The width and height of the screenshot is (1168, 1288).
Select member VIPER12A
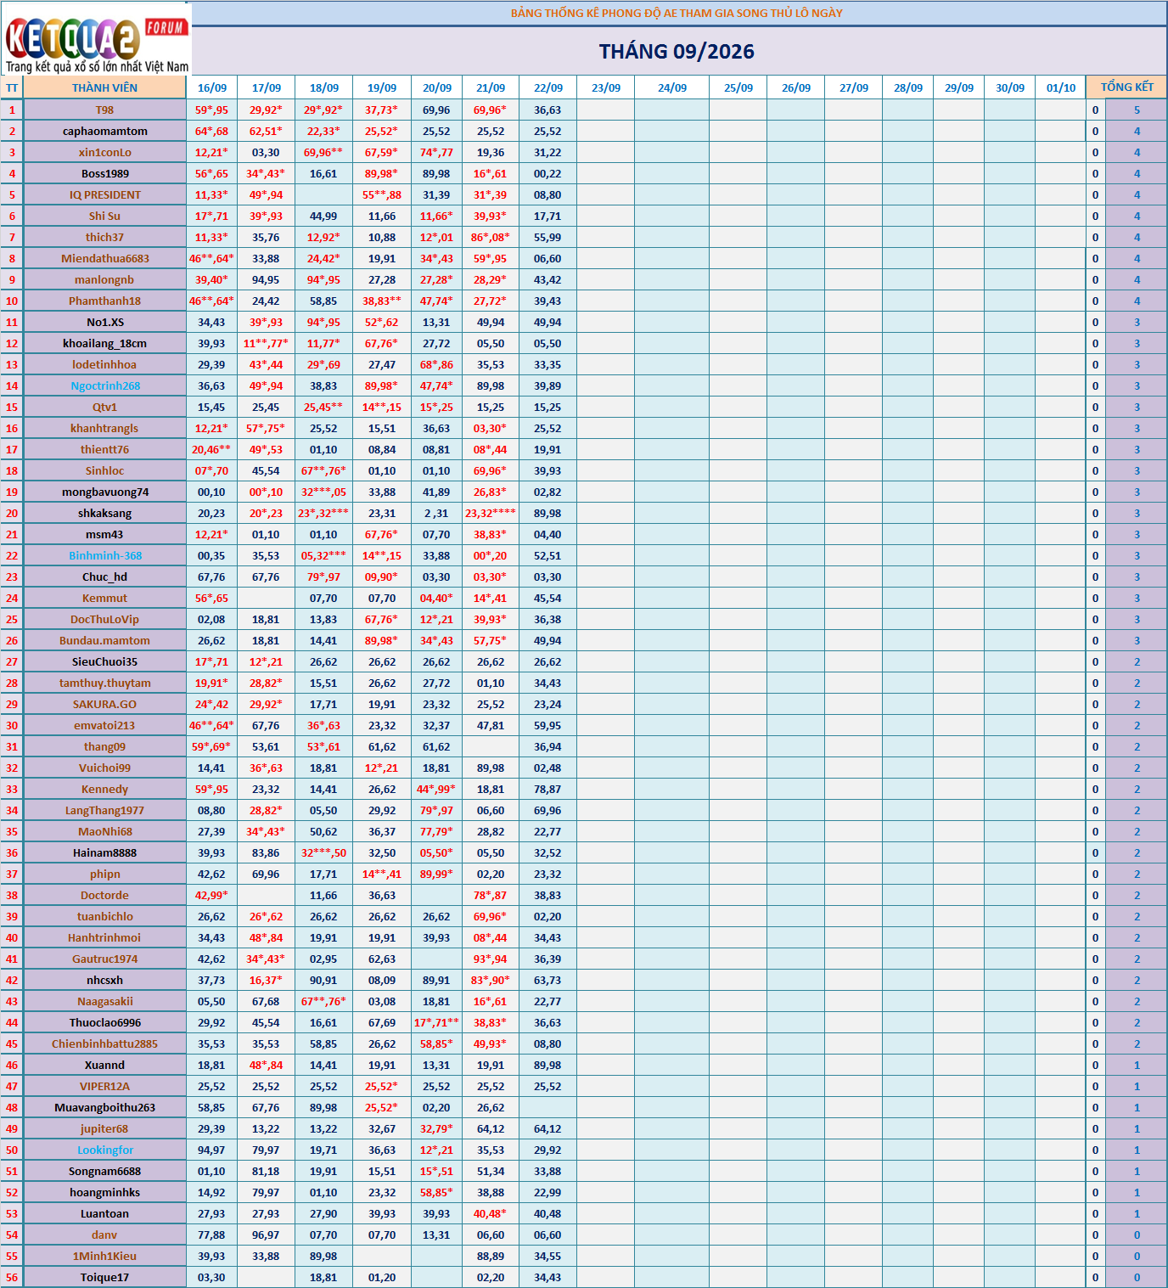pyautogui.click(x=104, y=1087)
